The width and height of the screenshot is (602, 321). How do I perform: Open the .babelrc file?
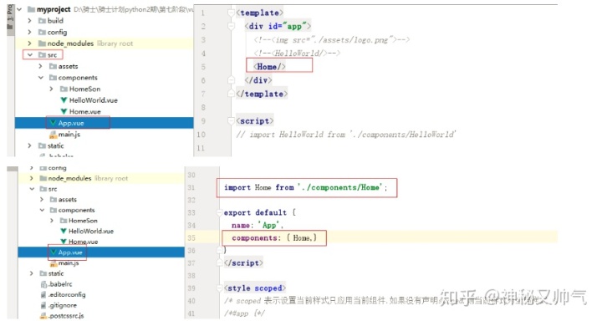tap(60, 284)
